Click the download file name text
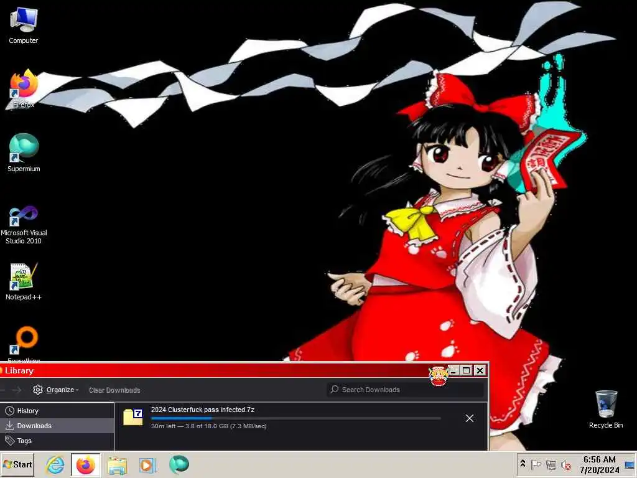This screenshot has height=478, width=637. (x=203, y=410)
